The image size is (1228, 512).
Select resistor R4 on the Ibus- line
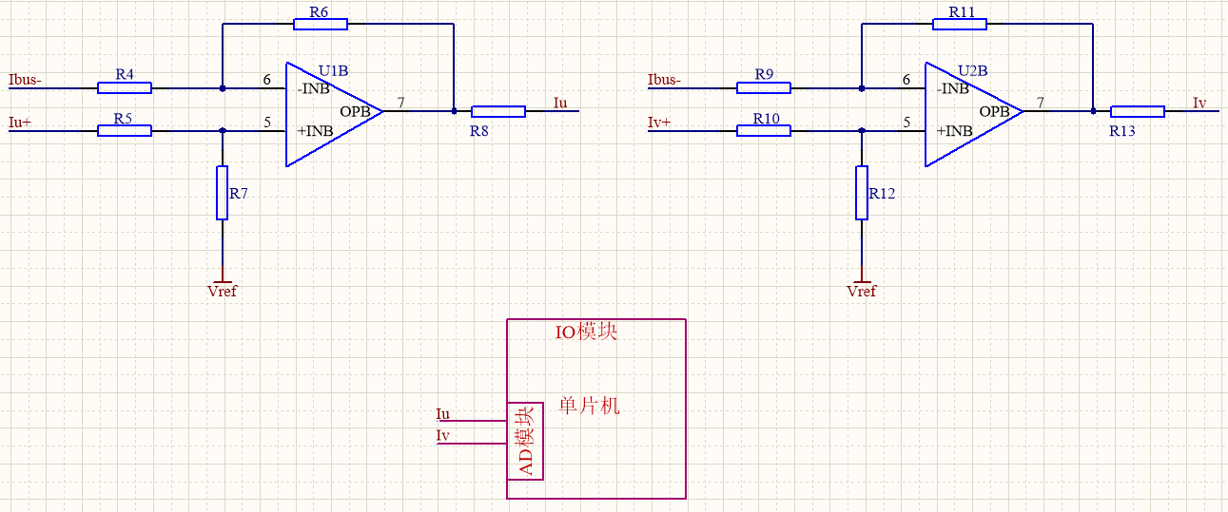click(x=124, y=87)
